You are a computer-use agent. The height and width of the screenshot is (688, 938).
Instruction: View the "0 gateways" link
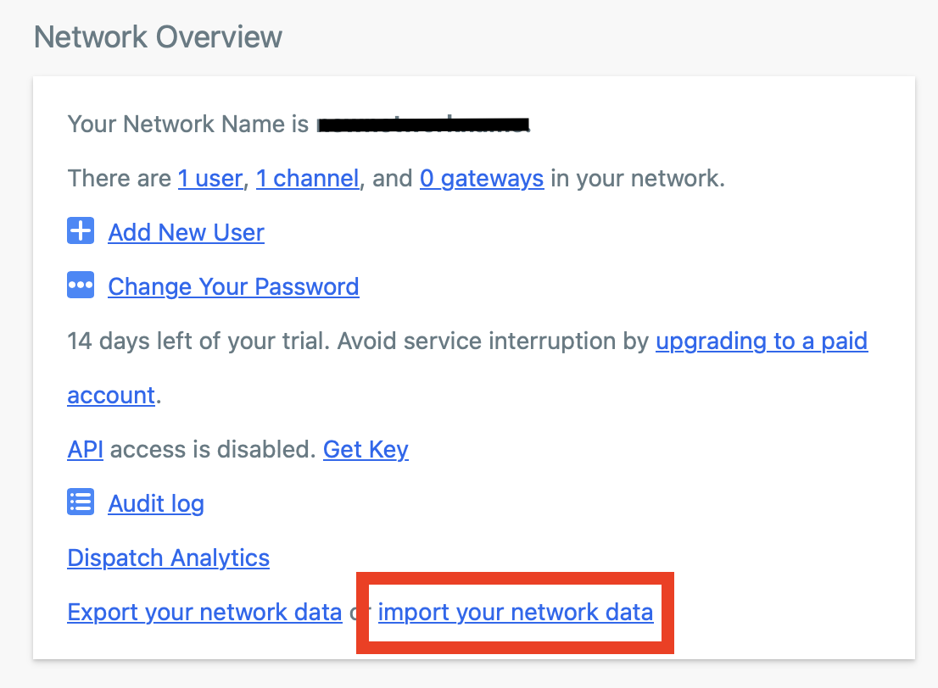point(482,179)
